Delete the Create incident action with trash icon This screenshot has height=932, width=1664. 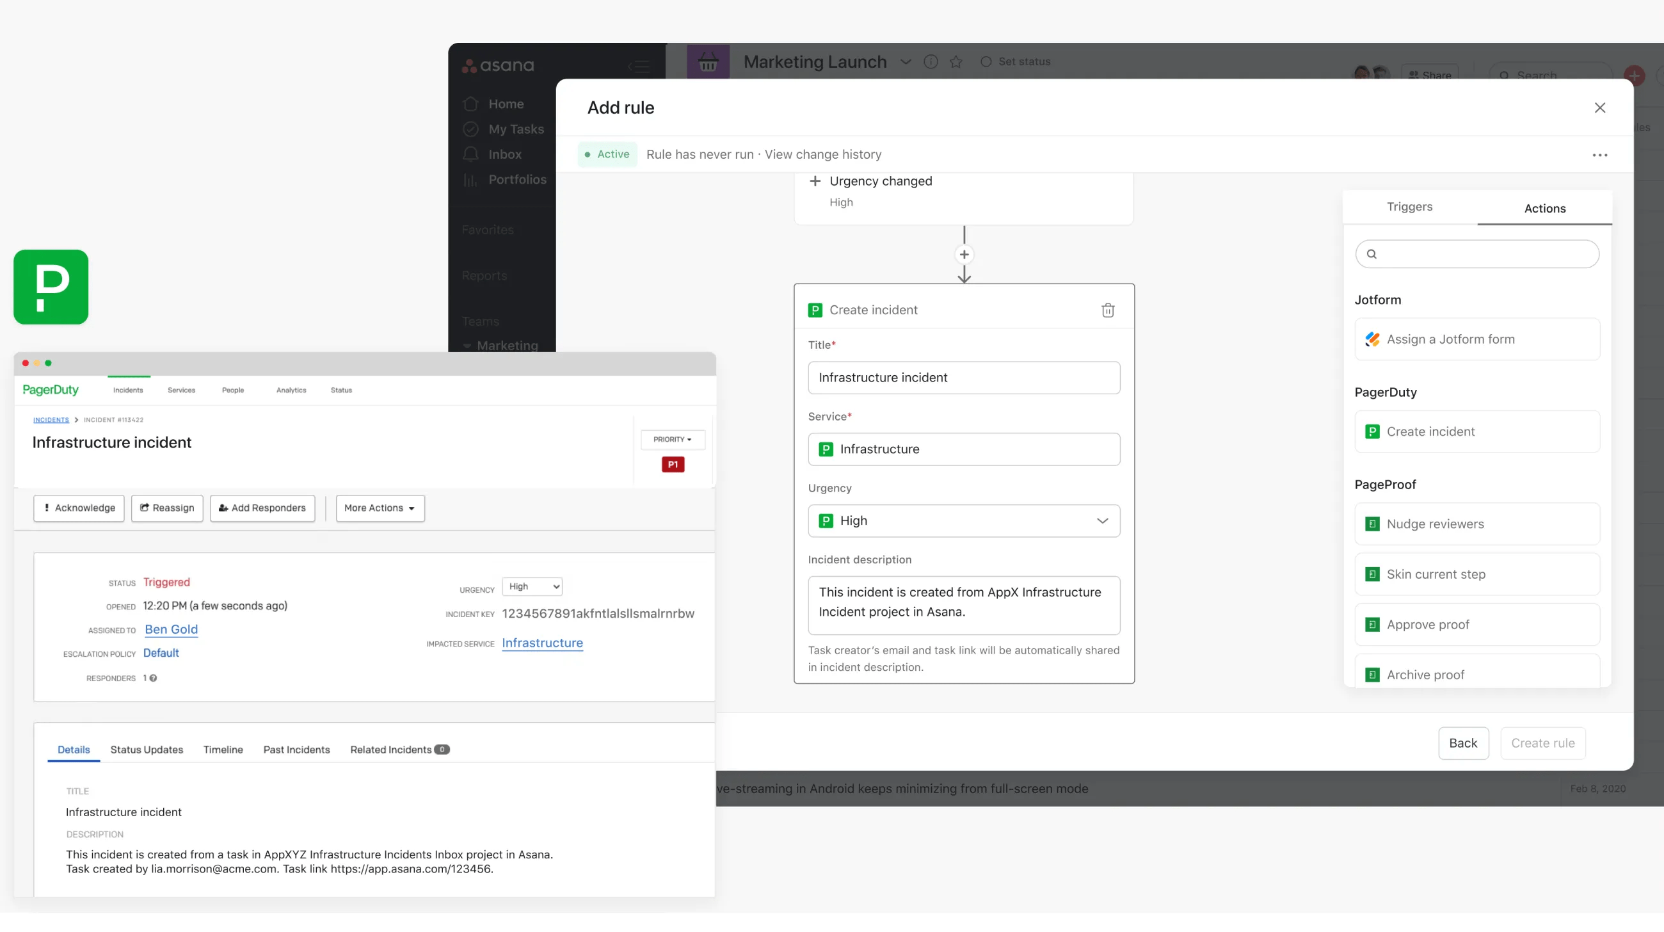1108,310
